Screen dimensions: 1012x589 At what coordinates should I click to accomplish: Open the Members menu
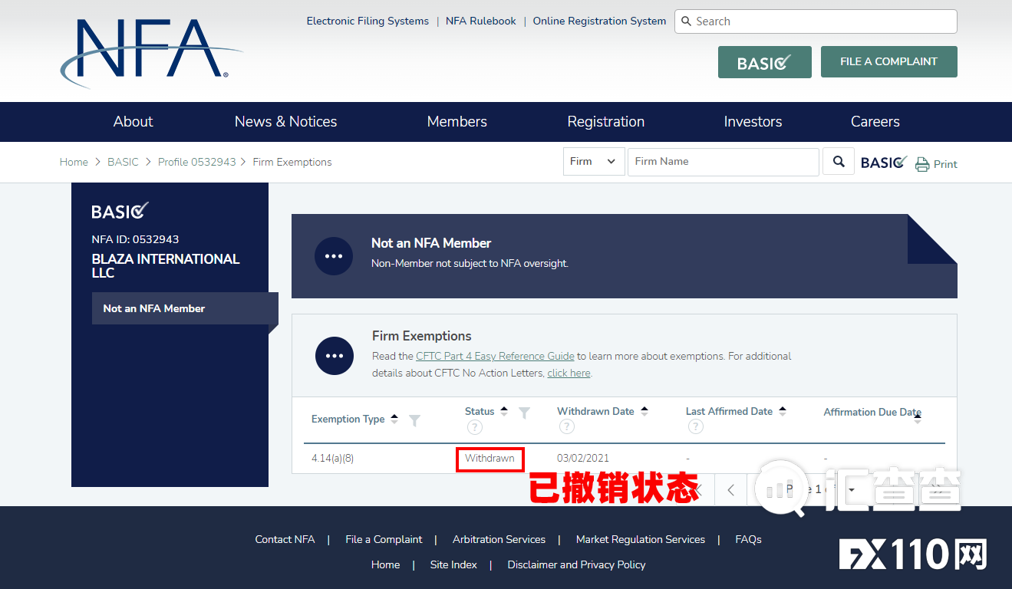[457, 122]
